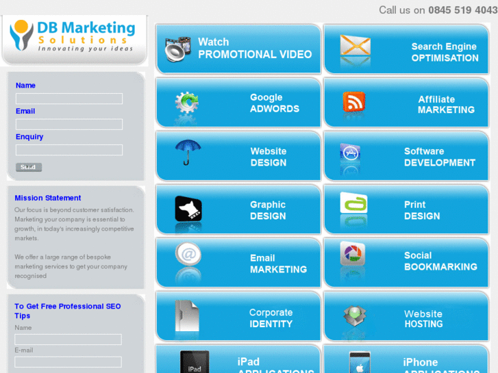Image resolution: width=498 pixels, height=373 pixels.
Task: Click the blue umbrella icon for Website Design
Action: click(188, 153)
